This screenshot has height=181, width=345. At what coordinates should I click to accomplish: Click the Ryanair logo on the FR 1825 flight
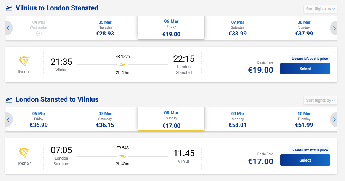(x=24, y=61)
